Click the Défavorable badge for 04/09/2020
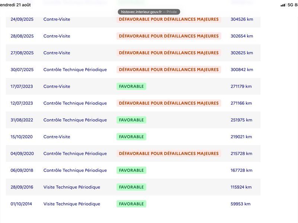298x223 pixels. [169, 153]
